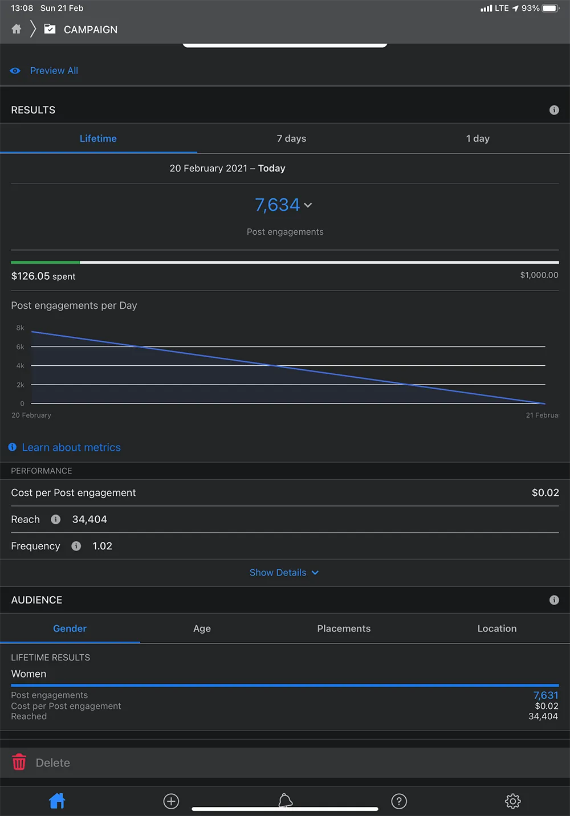Screen dimensions: 570x816
Task: Open settings via the gear icon
Action: point(513,801)
